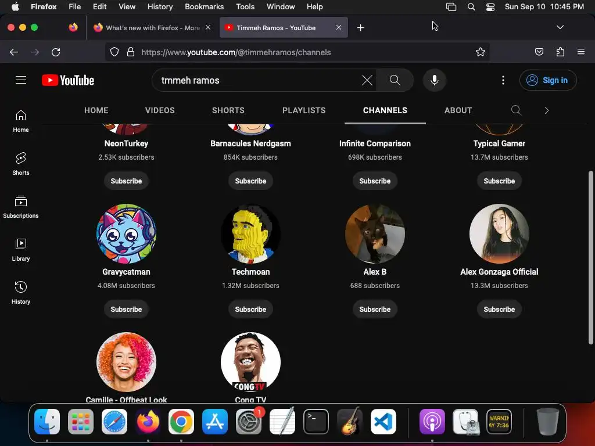Open Firefox View pinned tab
595x446 pixels.
(x=73, y=27)
